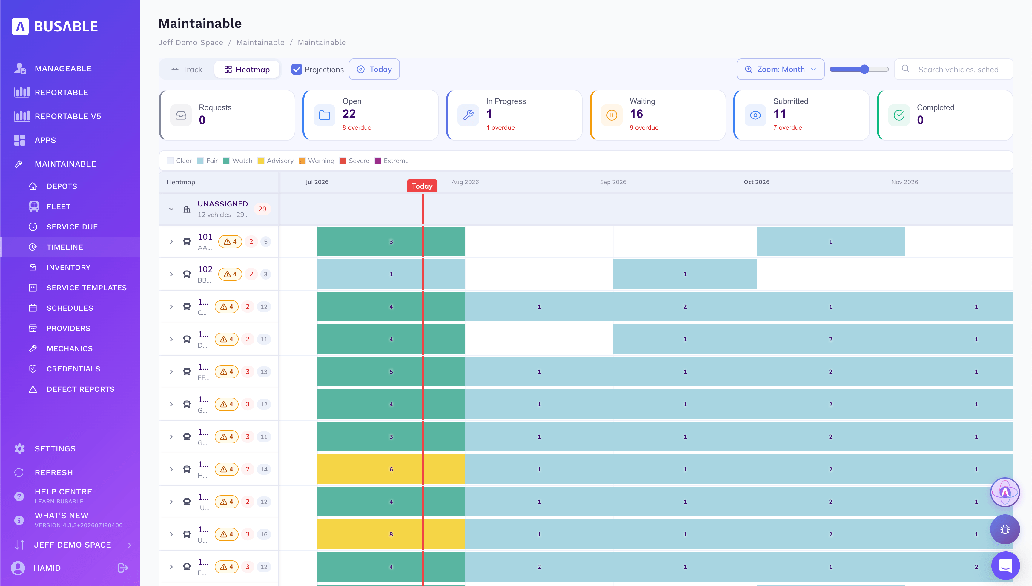Select Timeline in the sidebar
1032x586 pixels.
pos(70,247)
